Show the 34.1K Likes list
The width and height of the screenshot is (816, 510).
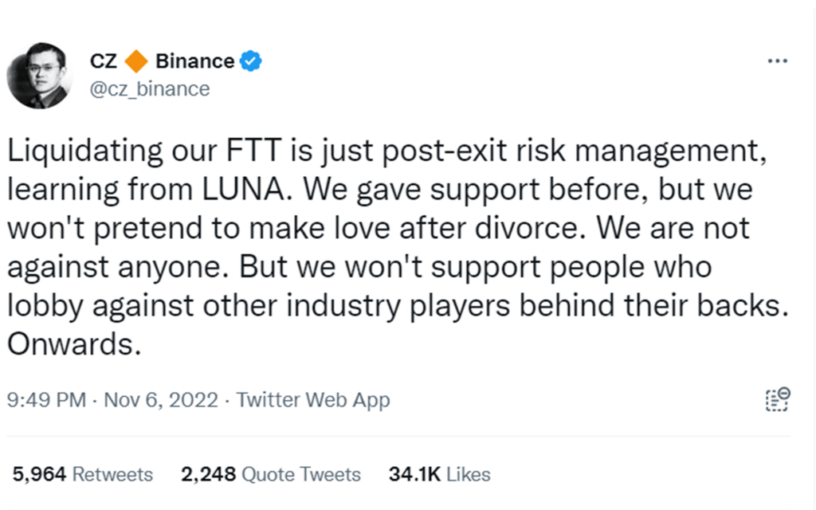point(439,474)
